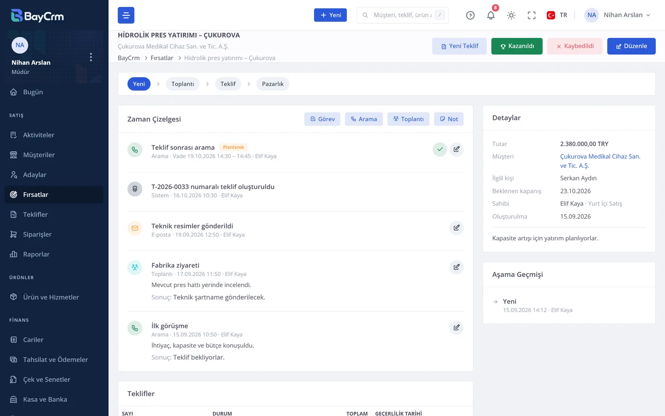Add a Not to the timeline
This screenshot has height=416, width=665.
449,119
